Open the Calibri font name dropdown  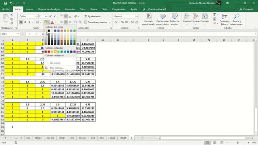36,17
